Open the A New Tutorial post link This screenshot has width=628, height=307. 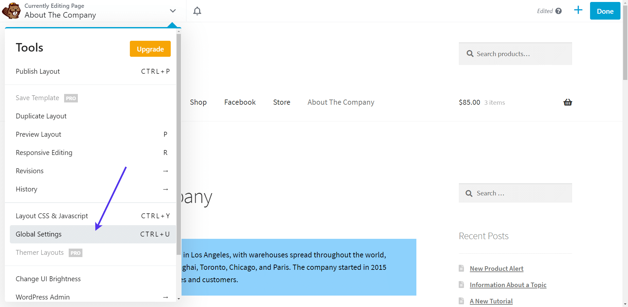point(491,301)
